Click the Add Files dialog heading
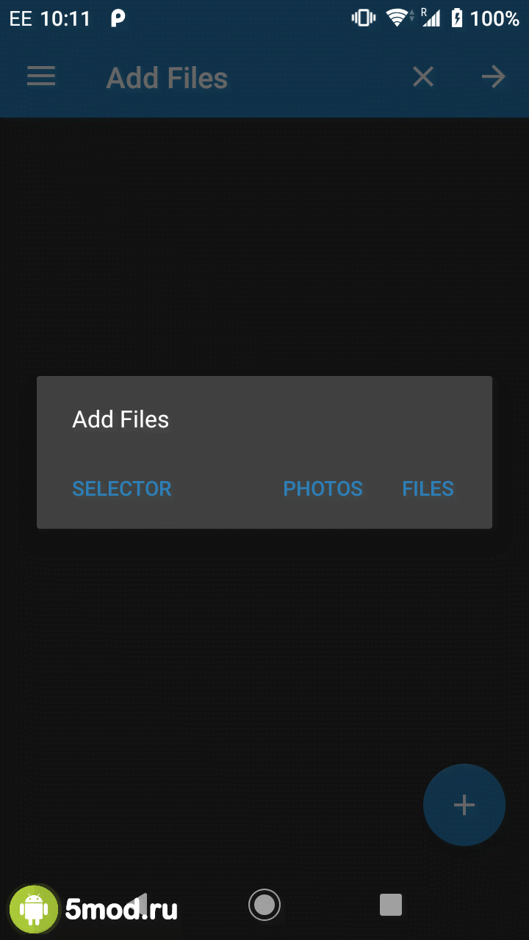Image resolution: width=529 pixels, height=940 pixels. 120,419
